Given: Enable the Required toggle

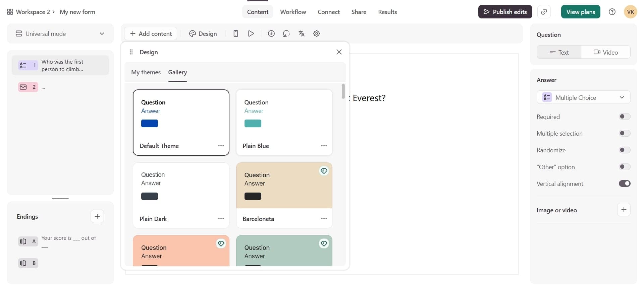Looking at the screenshot, I should [624, 117].
